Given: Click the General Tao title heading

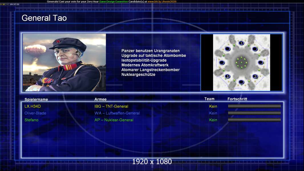Looking at the screenshot, I should point(44,18).
